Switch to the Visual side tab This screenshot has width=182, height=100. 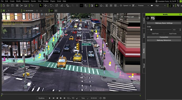[144, 66]
